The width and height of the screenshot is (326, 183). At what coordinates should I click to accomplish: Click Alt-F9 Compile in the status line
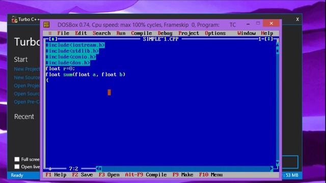[146, 175]
